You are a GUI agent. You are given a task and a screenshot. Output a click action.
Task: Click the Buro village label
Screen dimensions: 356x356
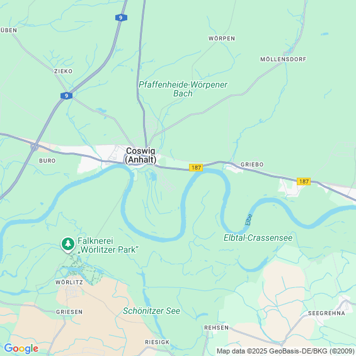(x=47, y=161)
